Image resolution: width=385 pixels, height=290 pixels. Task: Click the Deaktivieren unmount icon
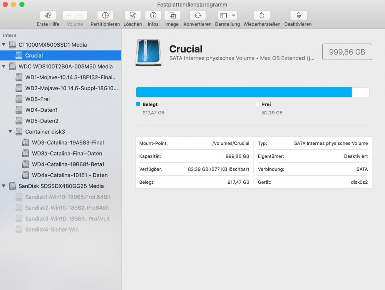pyautogui.click(x=299, y=15)
